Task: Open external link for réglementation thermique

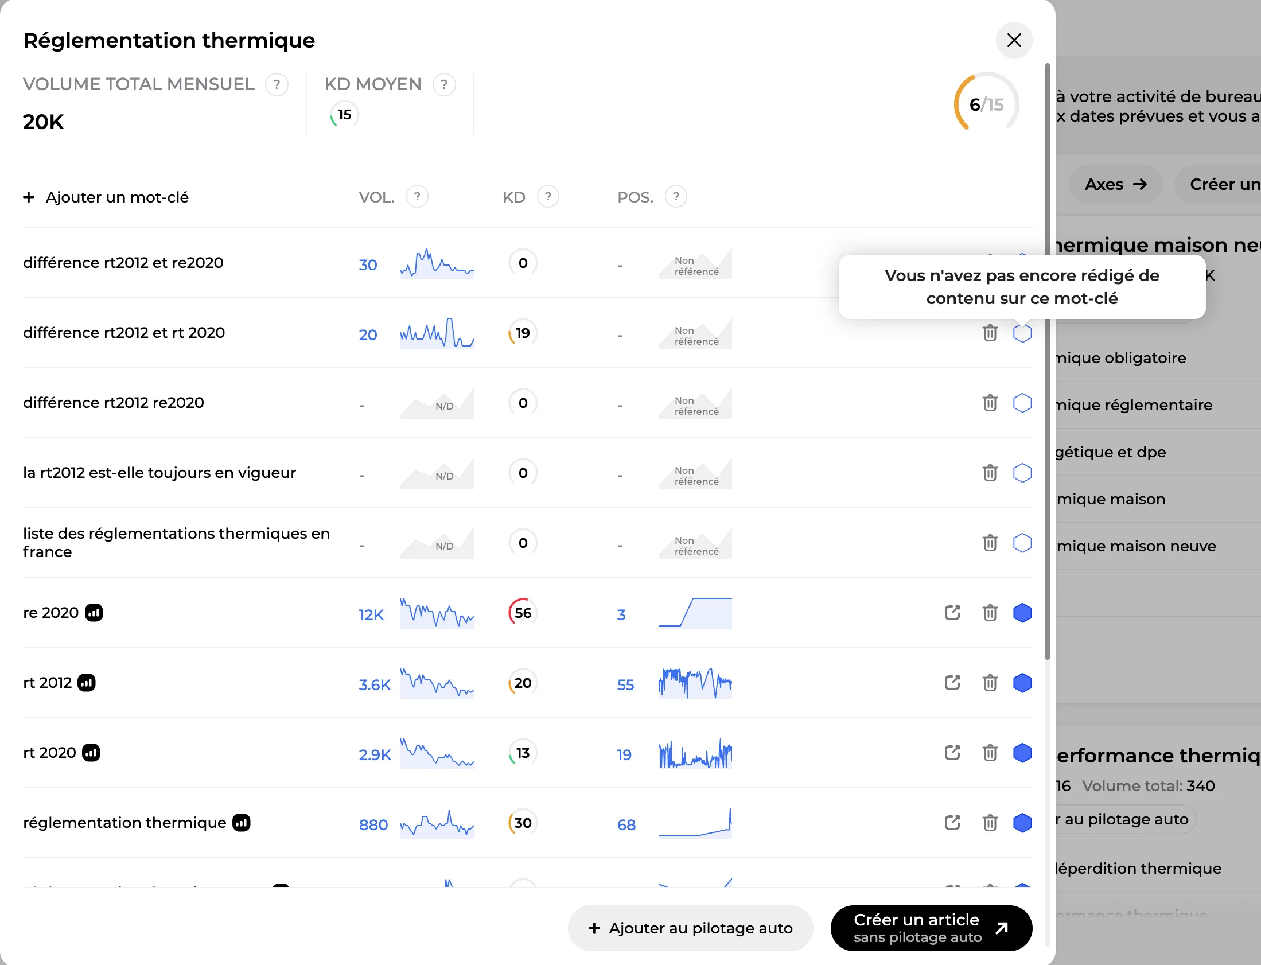Action: [952, 823]
